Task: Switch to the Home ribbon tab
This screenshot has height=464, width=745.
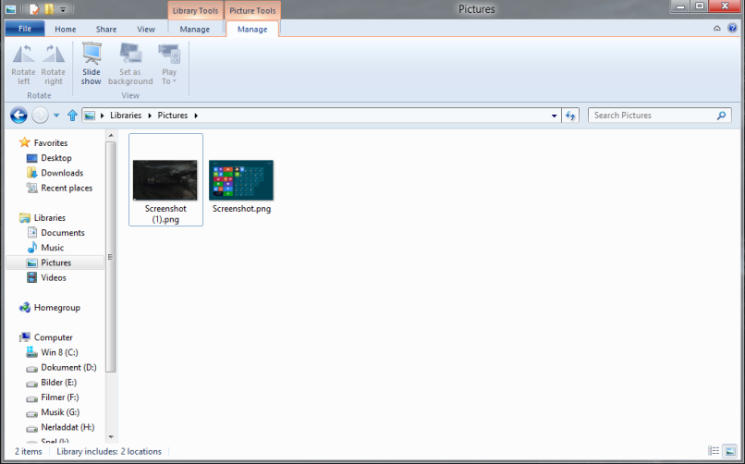Action: pyautogui.click(x=65, y=30)
